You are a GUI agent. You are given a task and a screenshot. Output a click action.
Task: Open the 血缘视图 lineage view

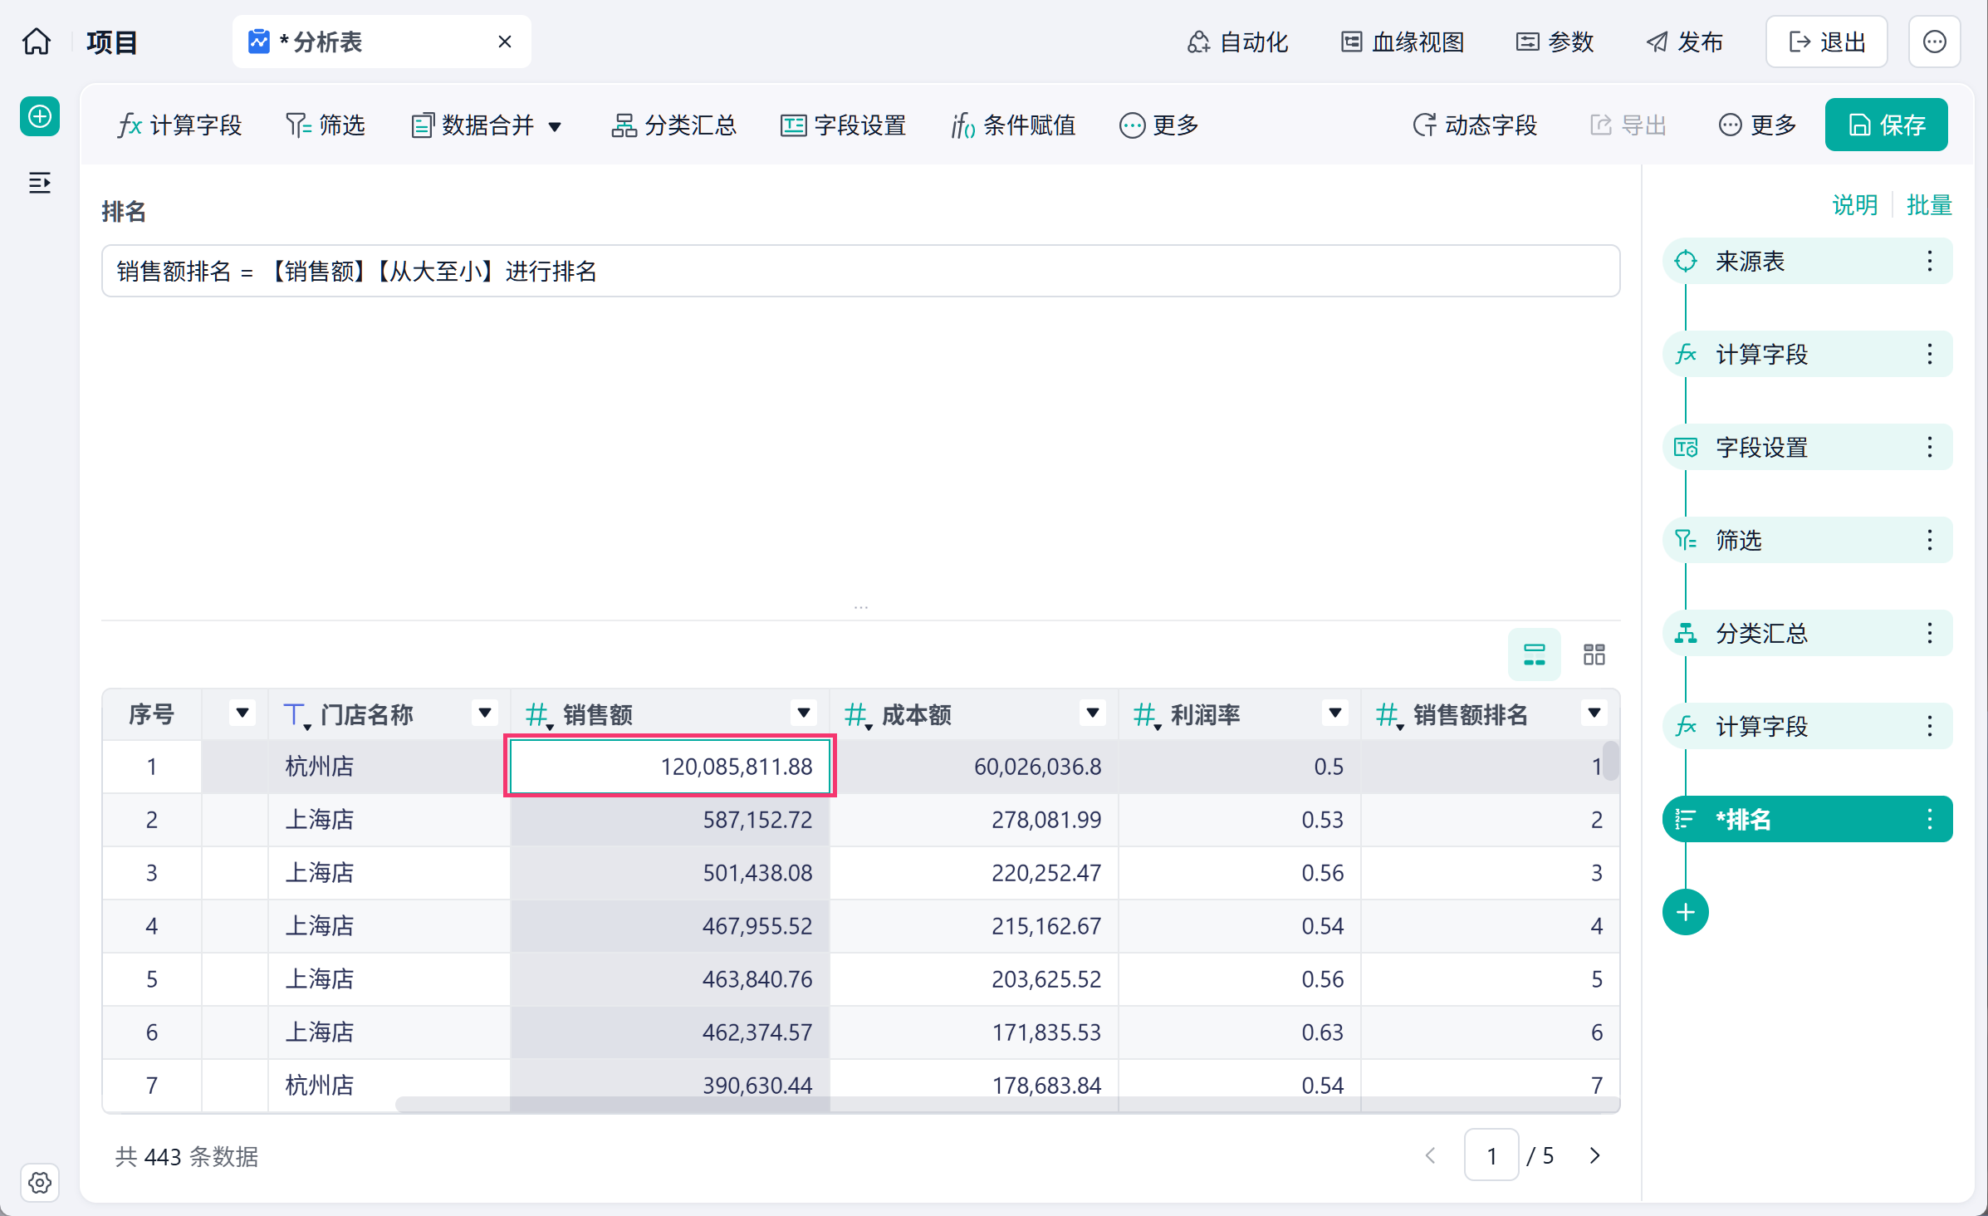point(1403,42)
